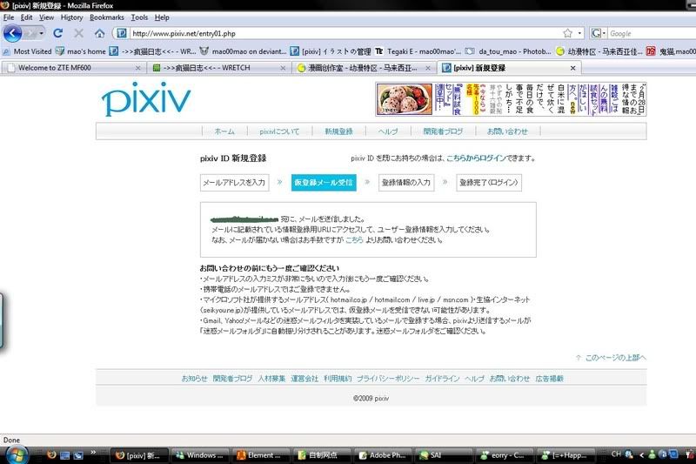Go to ホーム in the pixiv navigation

tap(224, 131)
